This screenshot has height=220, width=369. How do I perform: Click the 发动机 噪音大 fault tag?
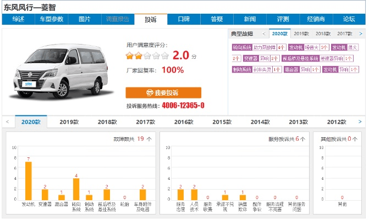pos(309,47)
